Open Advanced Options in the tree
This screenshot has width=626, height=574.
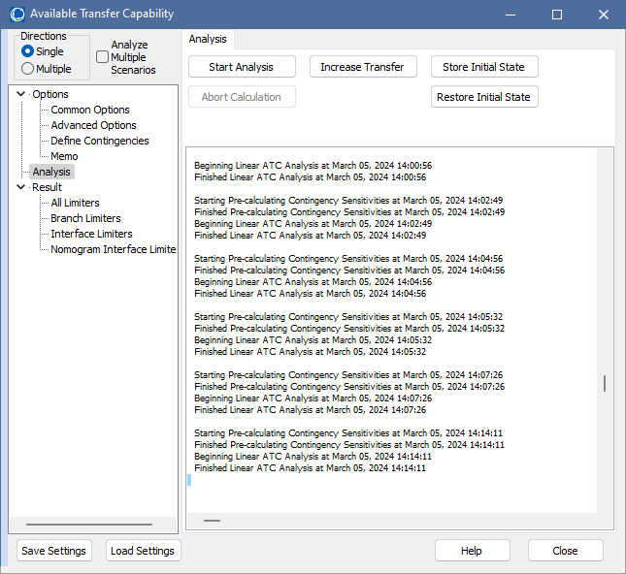coord(93,125)
